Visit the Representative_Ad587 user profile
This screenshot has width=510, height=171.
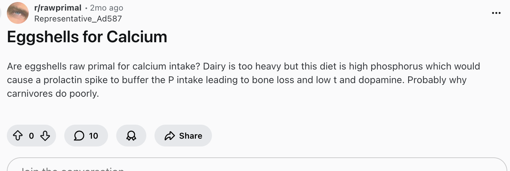click(78, 19)
